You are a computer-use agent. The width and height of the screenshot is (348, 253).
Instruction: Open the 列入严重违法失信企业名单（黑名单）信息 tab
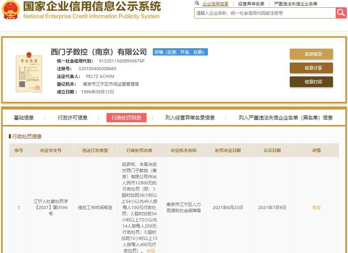click(285, 118)
